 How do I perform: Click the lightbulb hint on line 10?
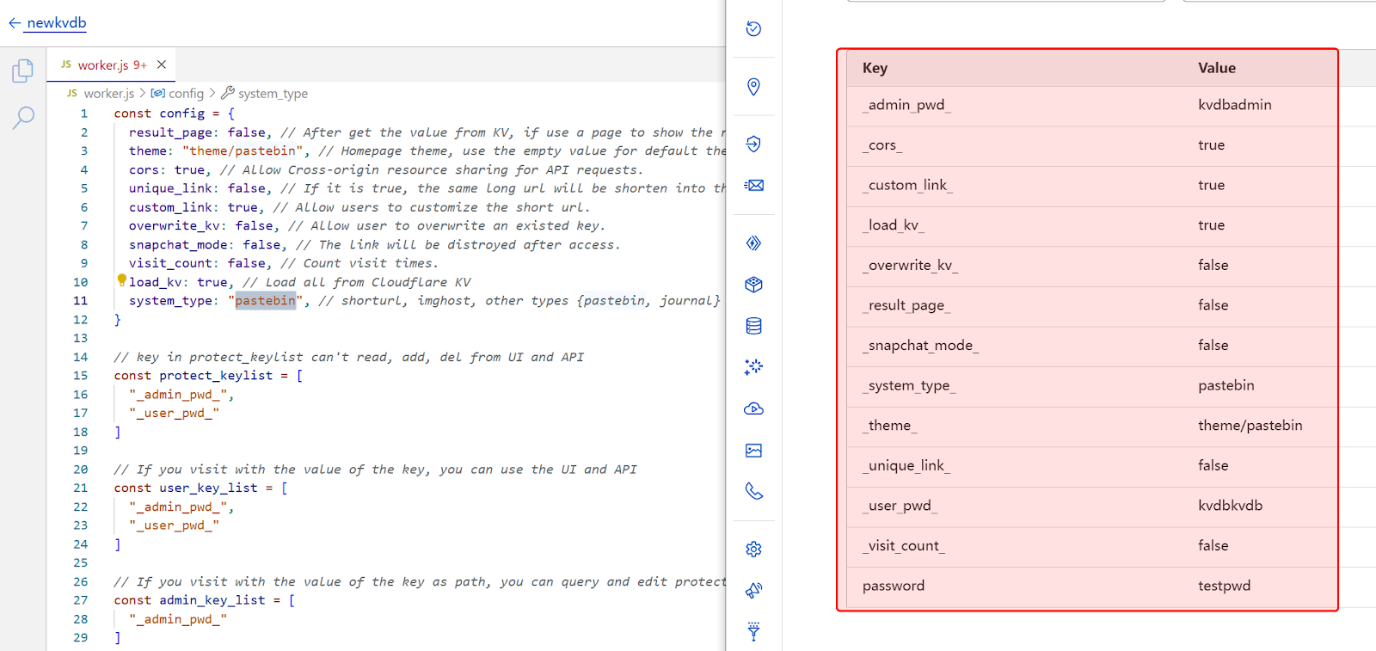(x=121, y=280)
